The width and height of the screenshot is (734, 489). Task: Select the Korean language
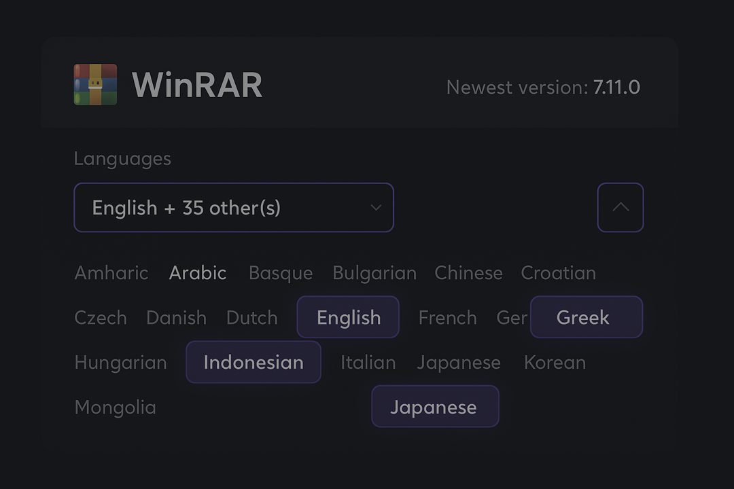point(555,363)
